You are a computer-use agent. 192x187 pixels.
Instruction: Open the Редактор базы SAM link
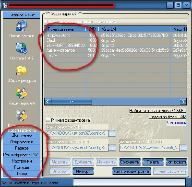pyautogui.click(x=168, y=117)
